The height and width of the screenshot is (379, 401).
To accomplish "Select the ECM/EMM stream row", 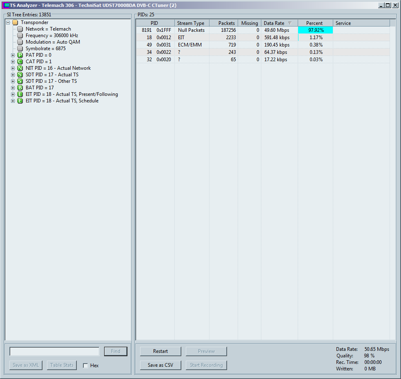I will (263, 45).
